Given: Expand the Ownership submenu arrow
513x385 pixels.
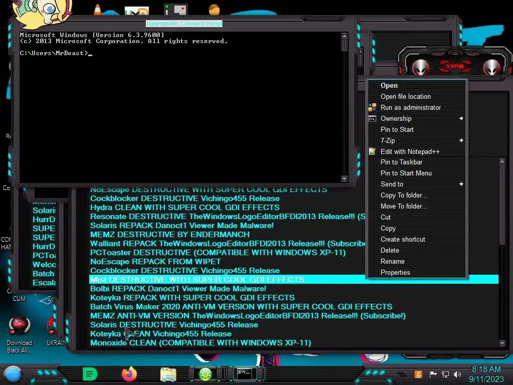Looking at the screenshot, I should pos(461,118).
